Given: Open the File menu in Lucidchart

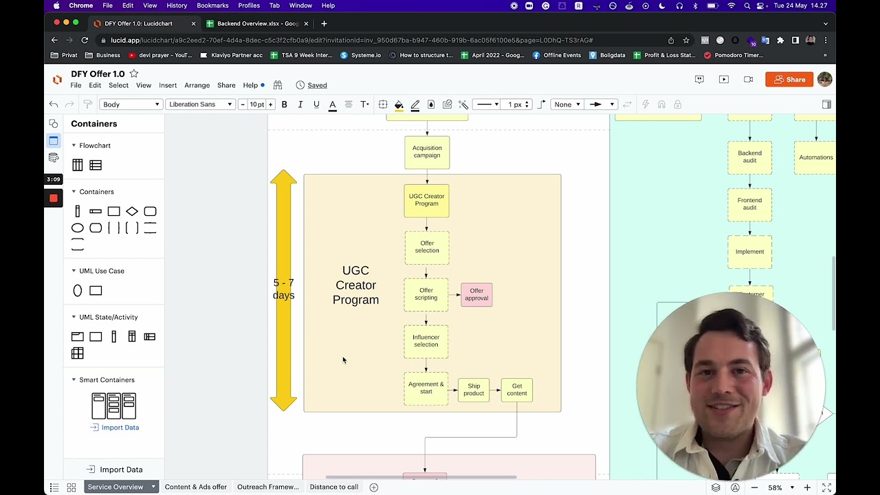Looking at the screenshot, I should pyautogui.click(x=76, y=85).
